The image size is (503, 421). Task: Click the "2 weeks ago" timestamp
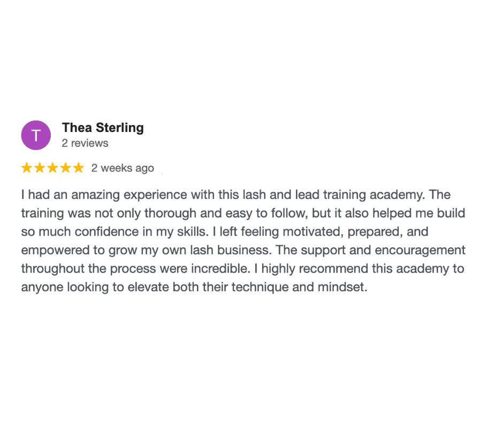pyautogui.click(x=123, y=168)
